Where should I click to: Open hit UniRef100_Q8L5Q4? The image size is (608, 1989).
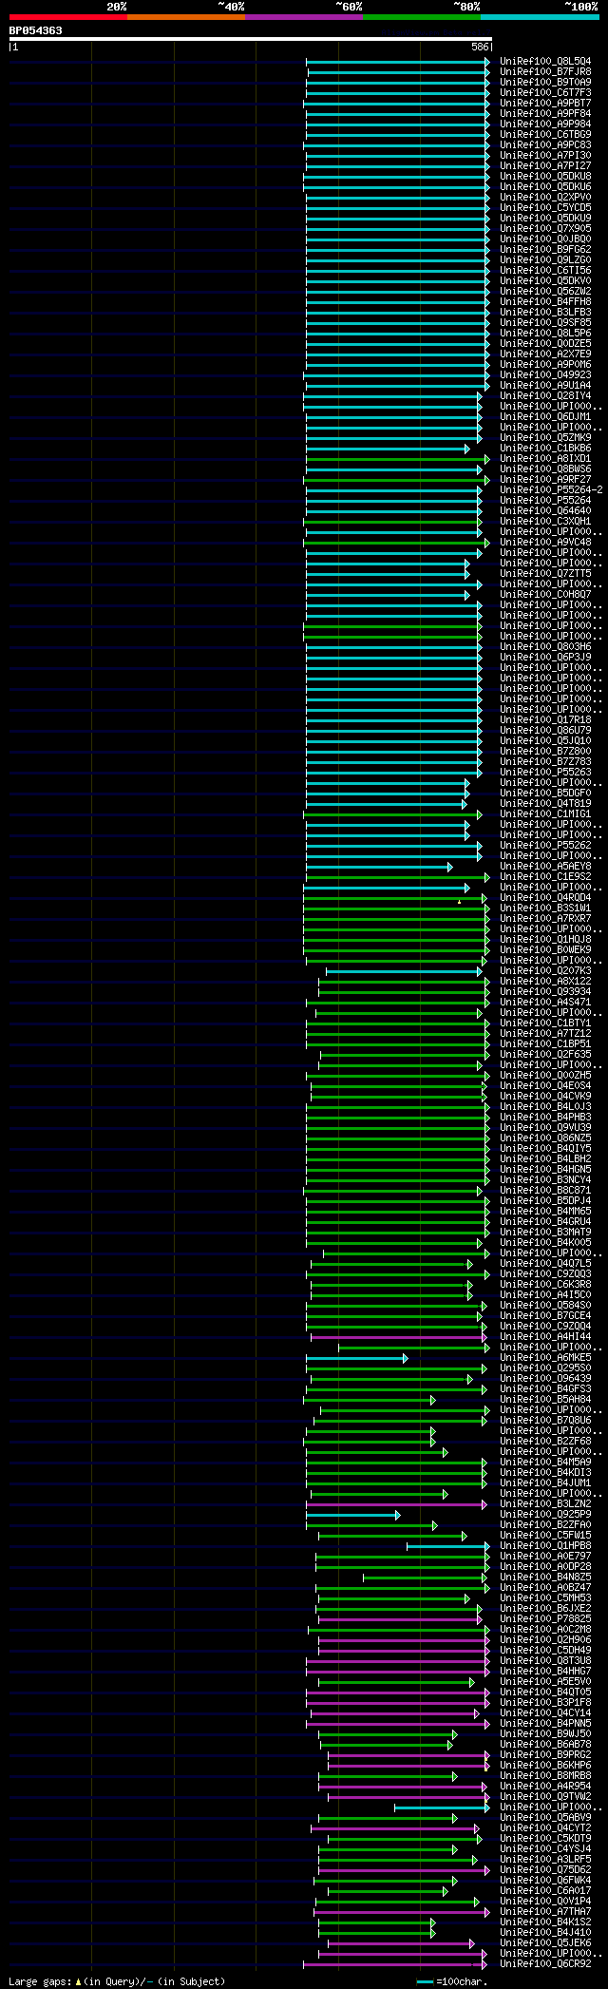(545, 61)
